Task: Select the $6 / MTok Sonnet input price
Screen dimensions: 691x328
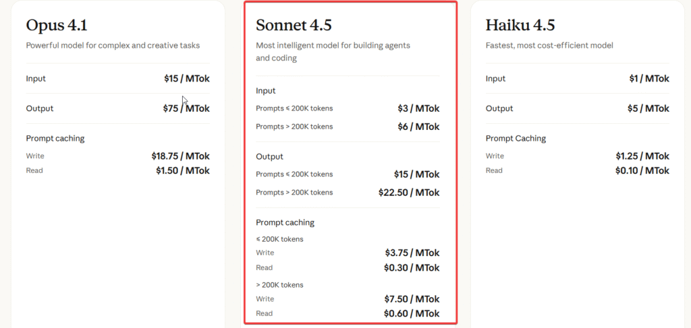Action: coord(418,127)
